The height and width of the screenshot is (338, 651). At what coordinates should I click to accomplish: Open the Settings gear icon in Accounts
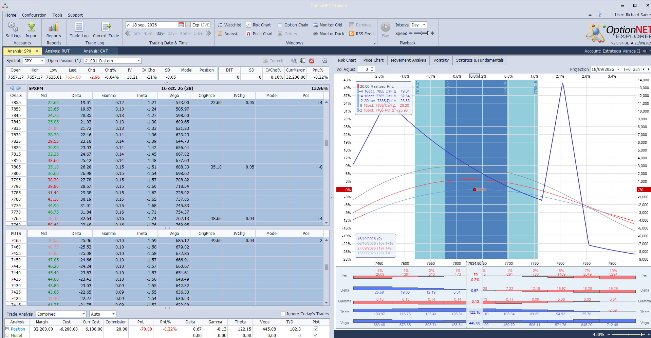(13, 27)
